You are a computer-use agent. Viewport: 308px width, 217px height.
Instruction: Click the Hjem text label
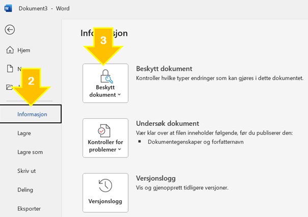[25, 50]
